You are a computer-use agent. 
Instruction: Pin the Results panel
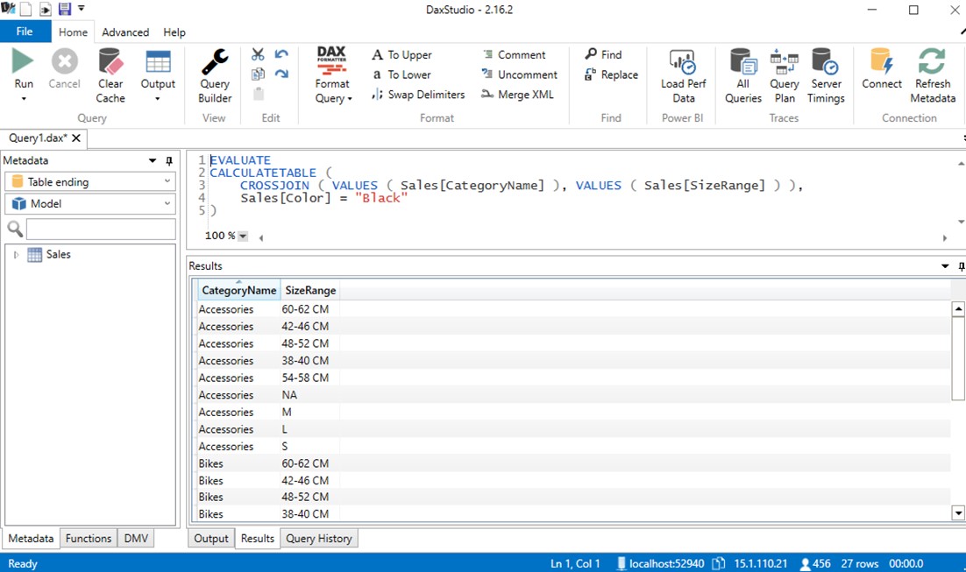[961, 266]
